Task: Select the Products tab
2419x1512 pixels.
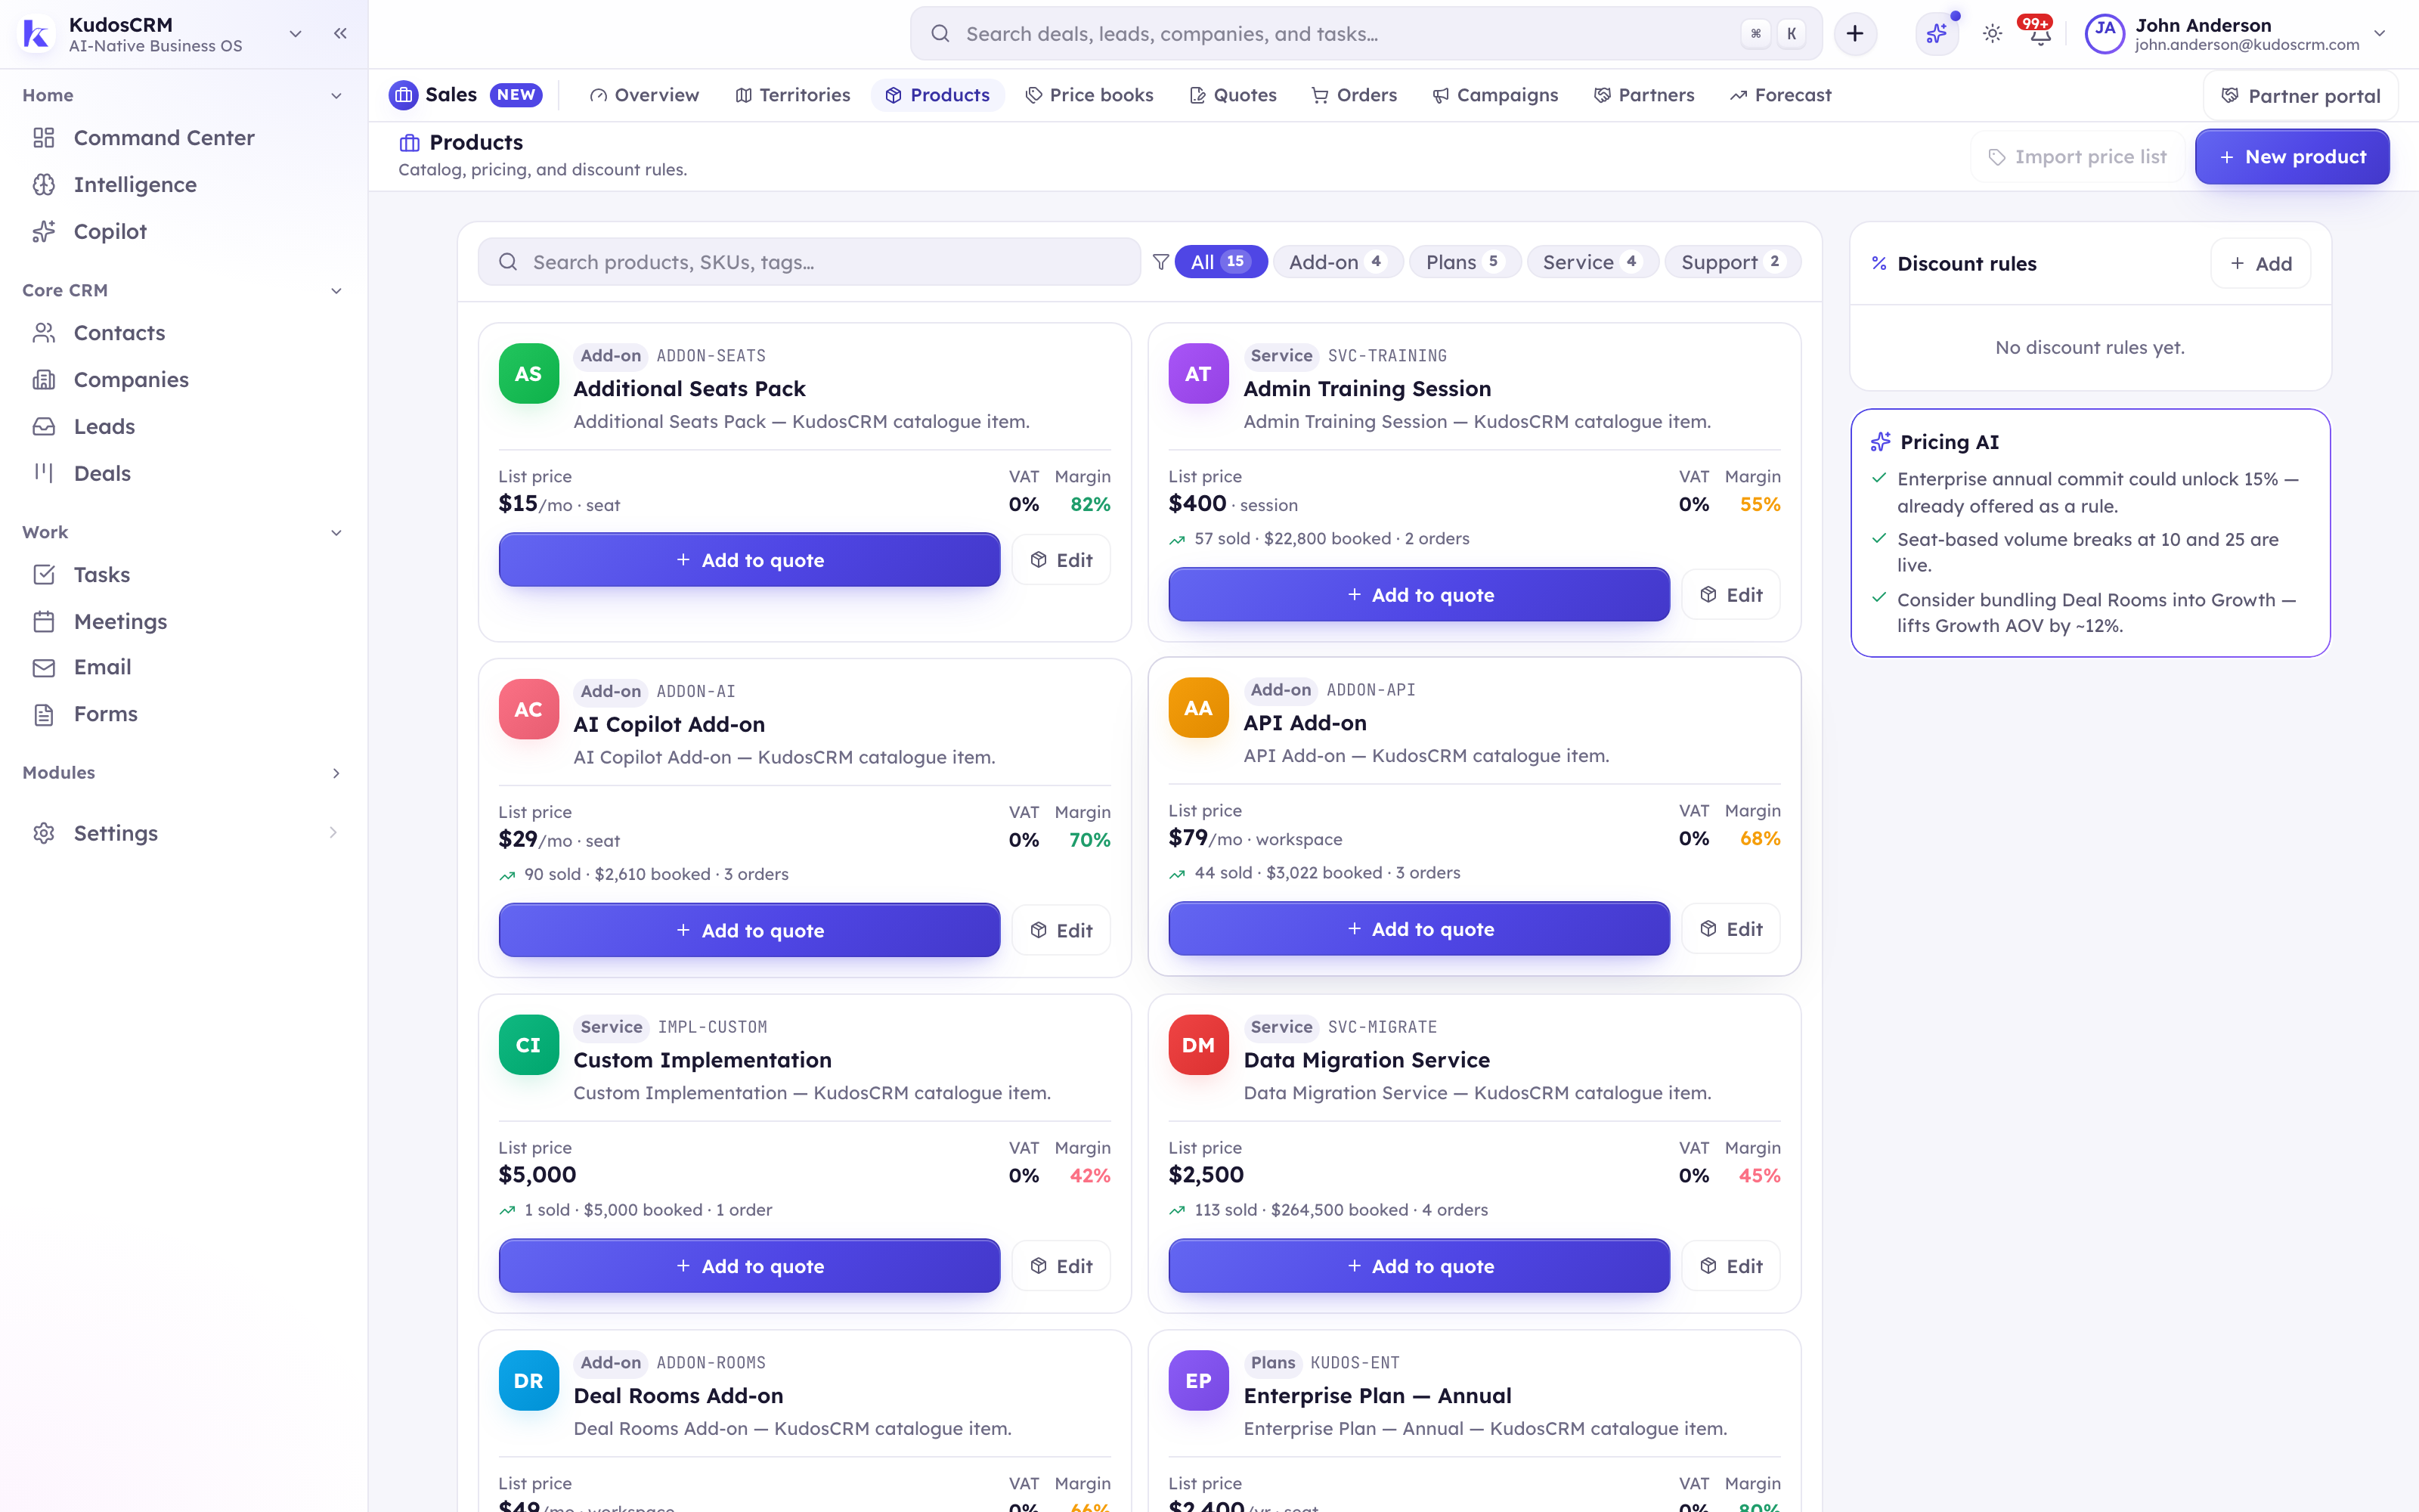Action: pyautogui.click(x=937, y=95)
